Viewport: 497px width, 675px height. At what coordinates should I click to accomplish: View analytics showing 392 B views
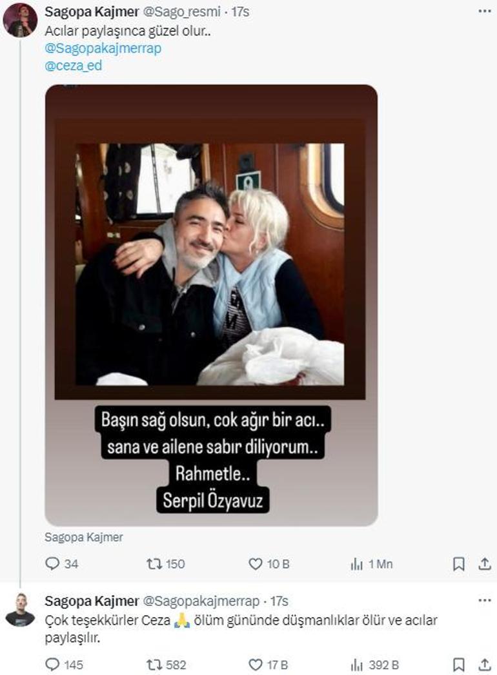[x=357, y=665]
